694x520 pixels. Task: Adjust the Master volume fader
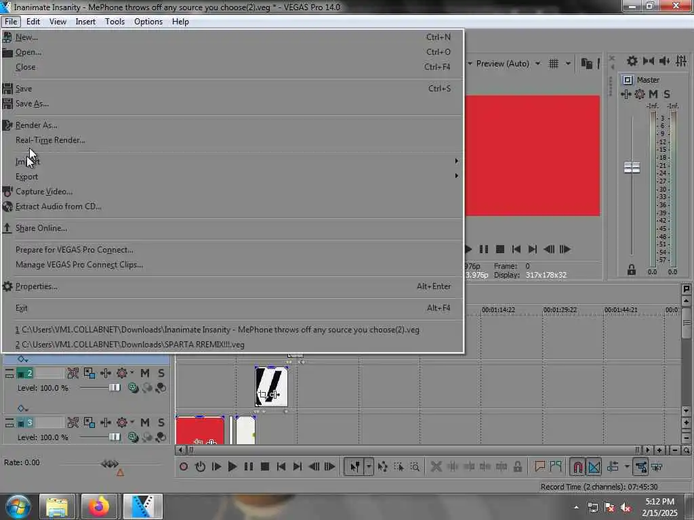pyautogui.click(x=632, y=168)
